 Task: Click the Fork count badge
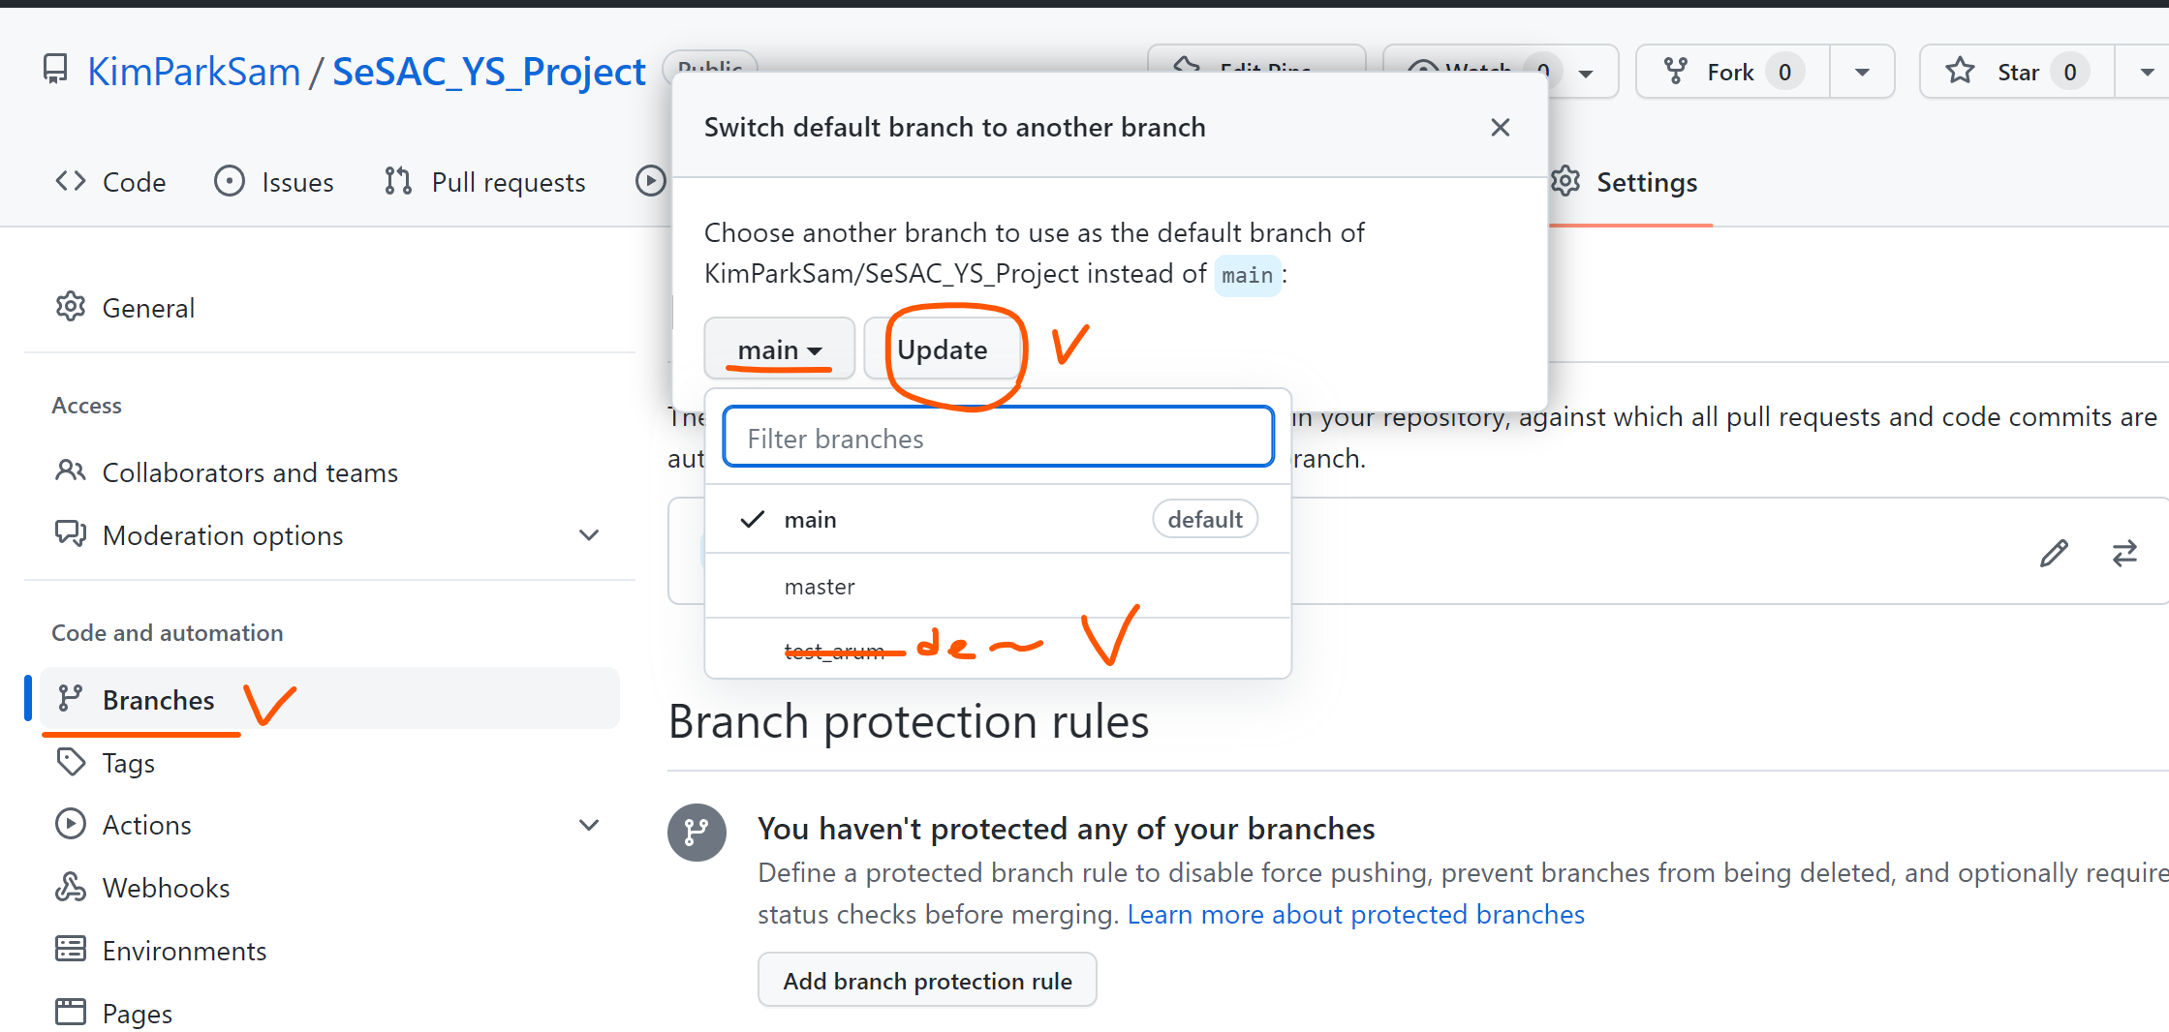pos(1784,73)
